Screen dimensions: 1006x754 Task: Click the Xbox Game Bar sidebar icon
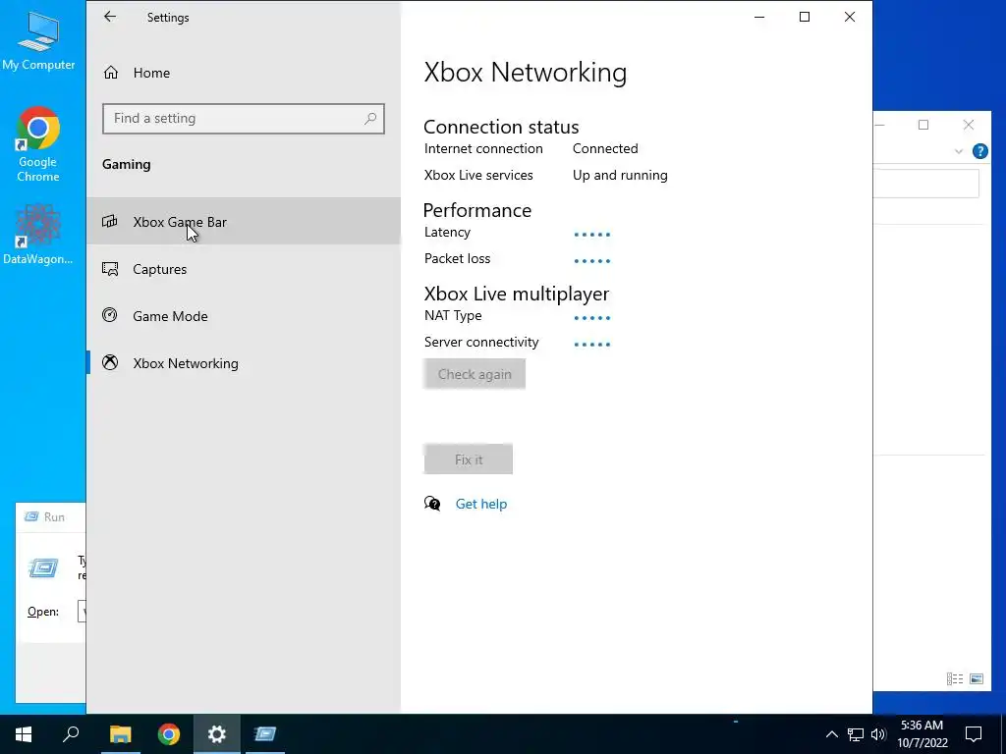pos(110,222)
